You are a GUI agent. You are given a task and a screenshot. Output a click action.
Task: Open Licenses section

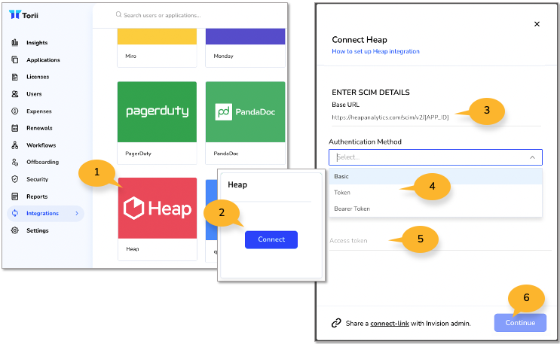tap(38, 77)
